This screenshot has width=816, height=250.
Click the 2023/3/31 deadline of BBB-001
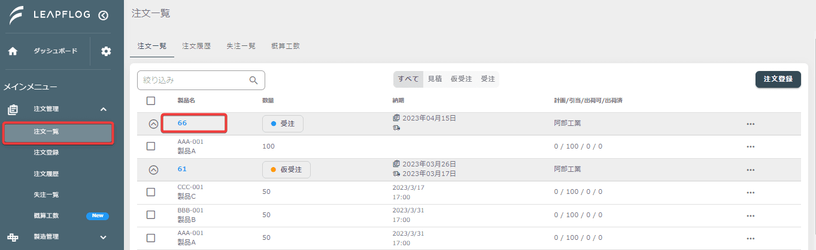409,215
